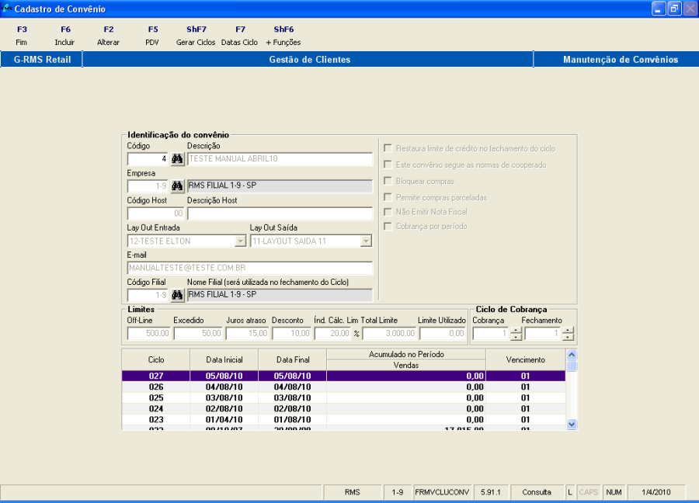Open Lay Out Entrada dropdown
The width and height of the screenshot is (699, 503).
(240, 241)
